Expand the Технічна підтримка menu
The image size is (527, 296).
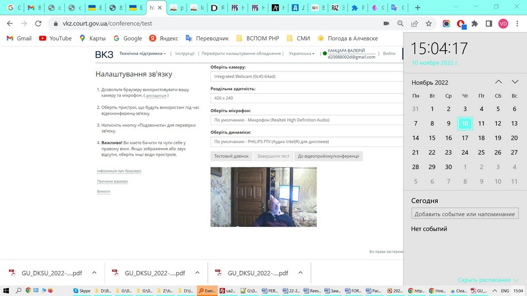[142, 53]
